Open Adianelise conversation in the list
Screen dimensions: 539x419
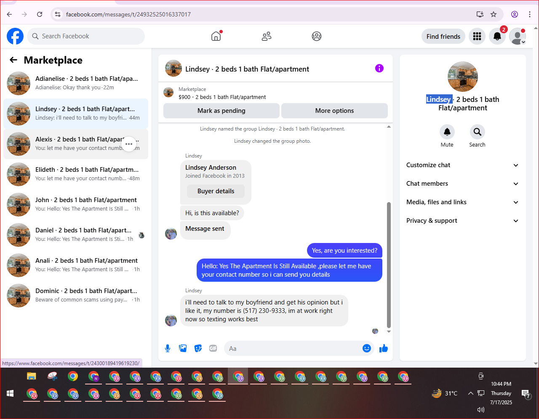[x=76, y=83]
